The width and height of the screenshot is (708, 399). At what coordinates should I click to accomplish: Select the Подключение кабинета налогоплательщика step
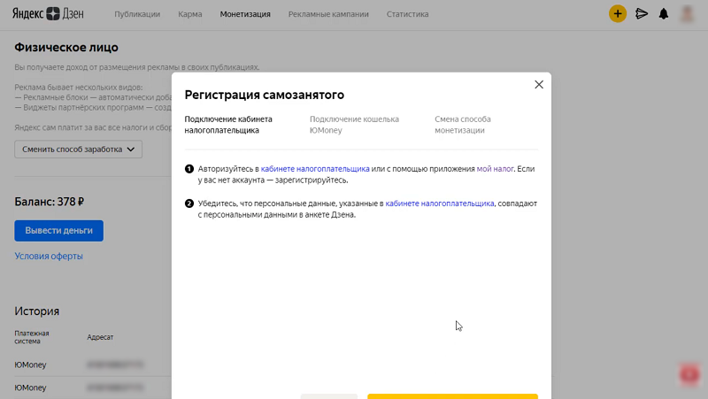tap(228, 125)
